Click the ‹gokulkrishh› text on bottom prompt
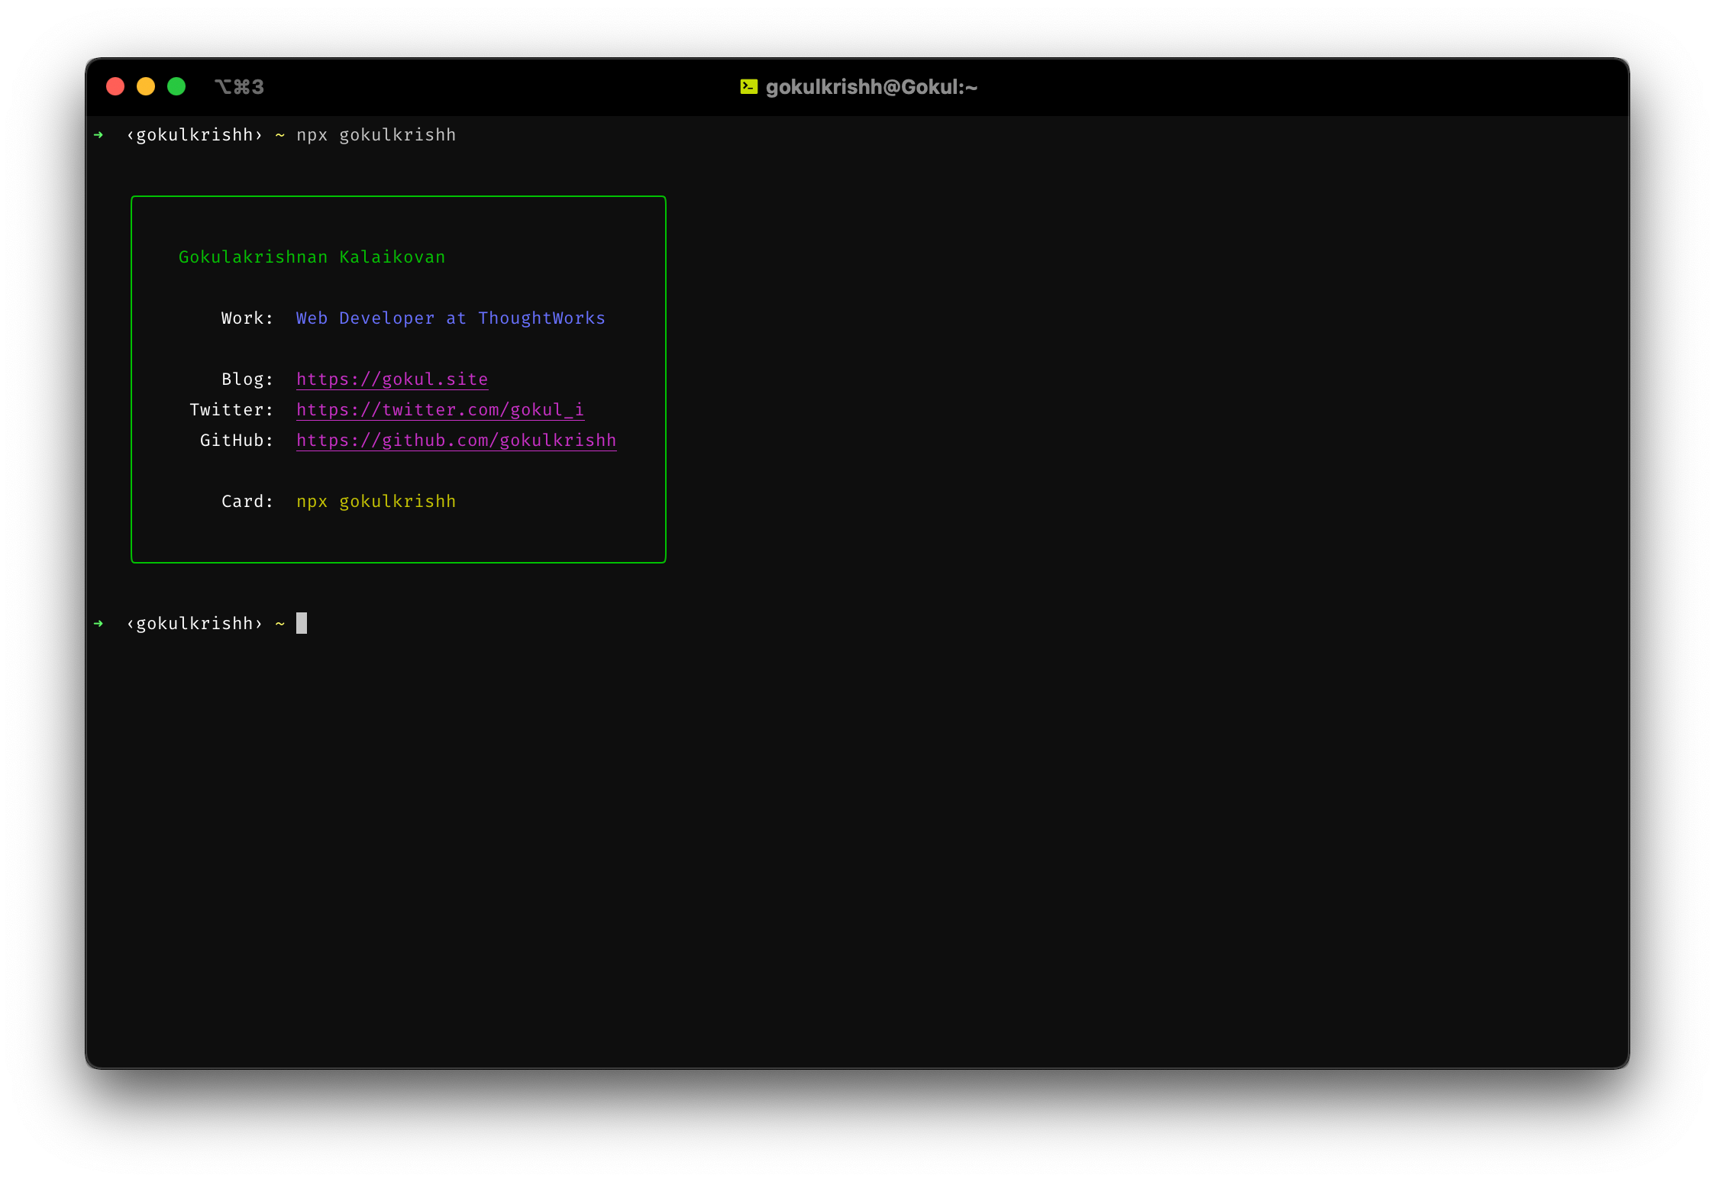Viewport: 1715px width, 1182px height. click(195, 624)
